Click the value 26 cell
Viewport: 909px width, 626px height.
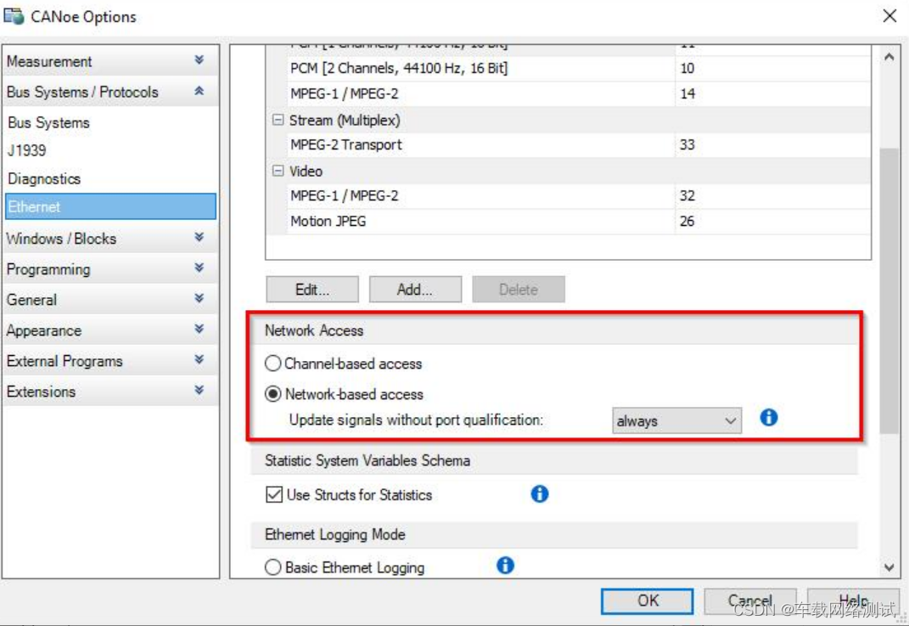[772, 222]
